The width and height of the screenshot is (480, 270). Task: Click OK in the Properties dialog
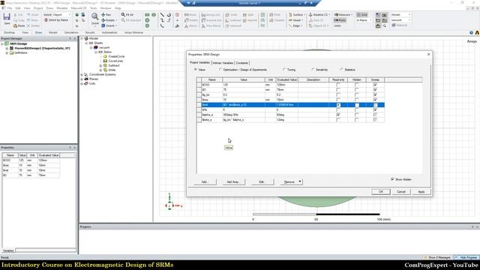pos(381,192)
